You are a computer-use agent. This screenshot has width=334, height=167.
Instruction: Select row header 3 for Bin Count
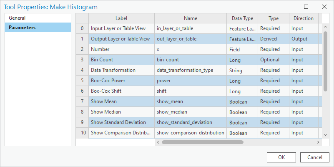click(x=82, y=60)
